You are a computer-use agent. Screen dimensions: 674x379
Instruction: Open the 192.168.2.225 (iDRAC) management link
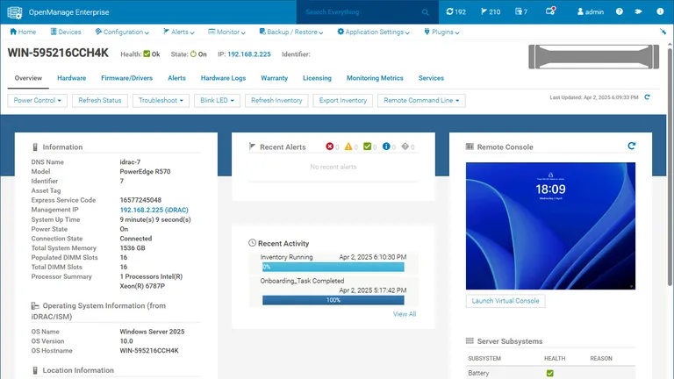point(154,211)
